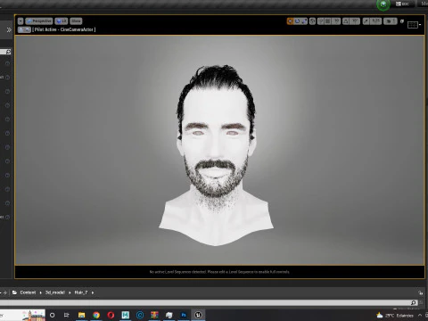Open Opera browser from taskbar
The width and height of the screenshot is (428, 321).
pyautogui.click(x=111, y=315)
